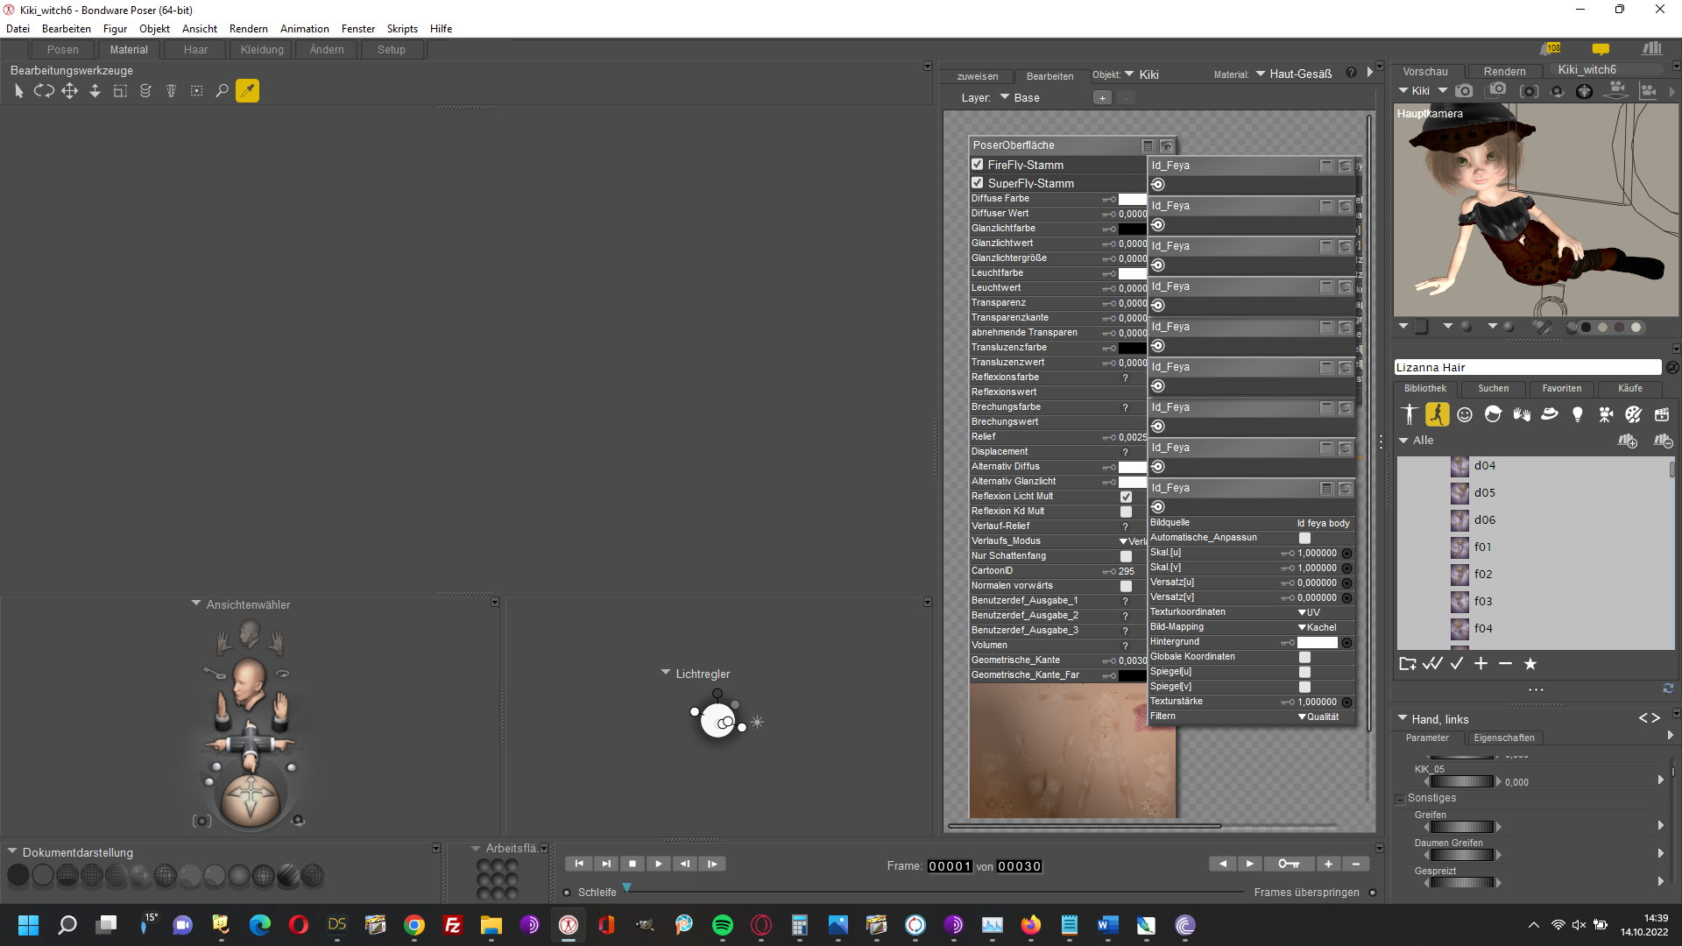Select library pose item f02
The image size is (1682, 946).
click(1482, 575)
